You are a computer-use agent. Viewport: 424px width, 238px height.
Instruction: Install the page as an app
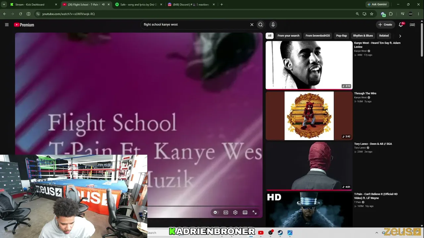tap(364, 14)
